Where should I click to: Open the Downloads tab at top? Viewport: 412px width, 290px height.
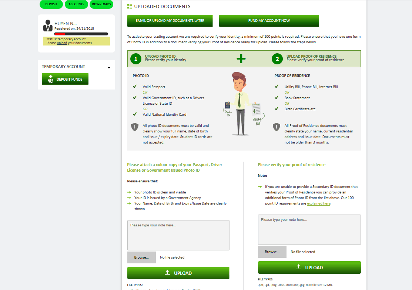click(101, 4)
